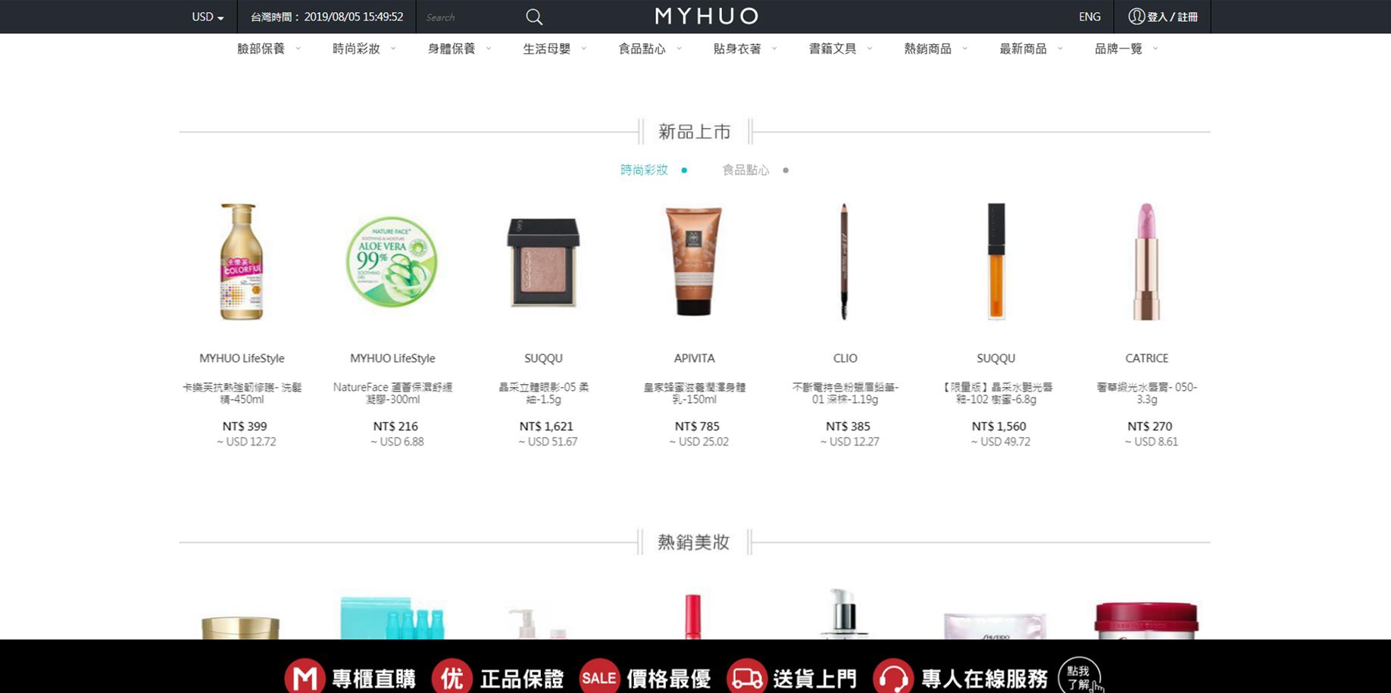Open the 熱銷商品 menu
1391x693 pixels.
coord(928,48)
